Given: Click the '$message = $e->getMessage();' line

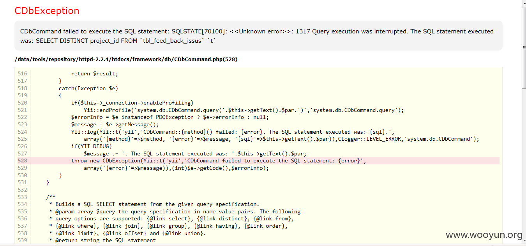Looking at the screenshot, I should 115,124.
